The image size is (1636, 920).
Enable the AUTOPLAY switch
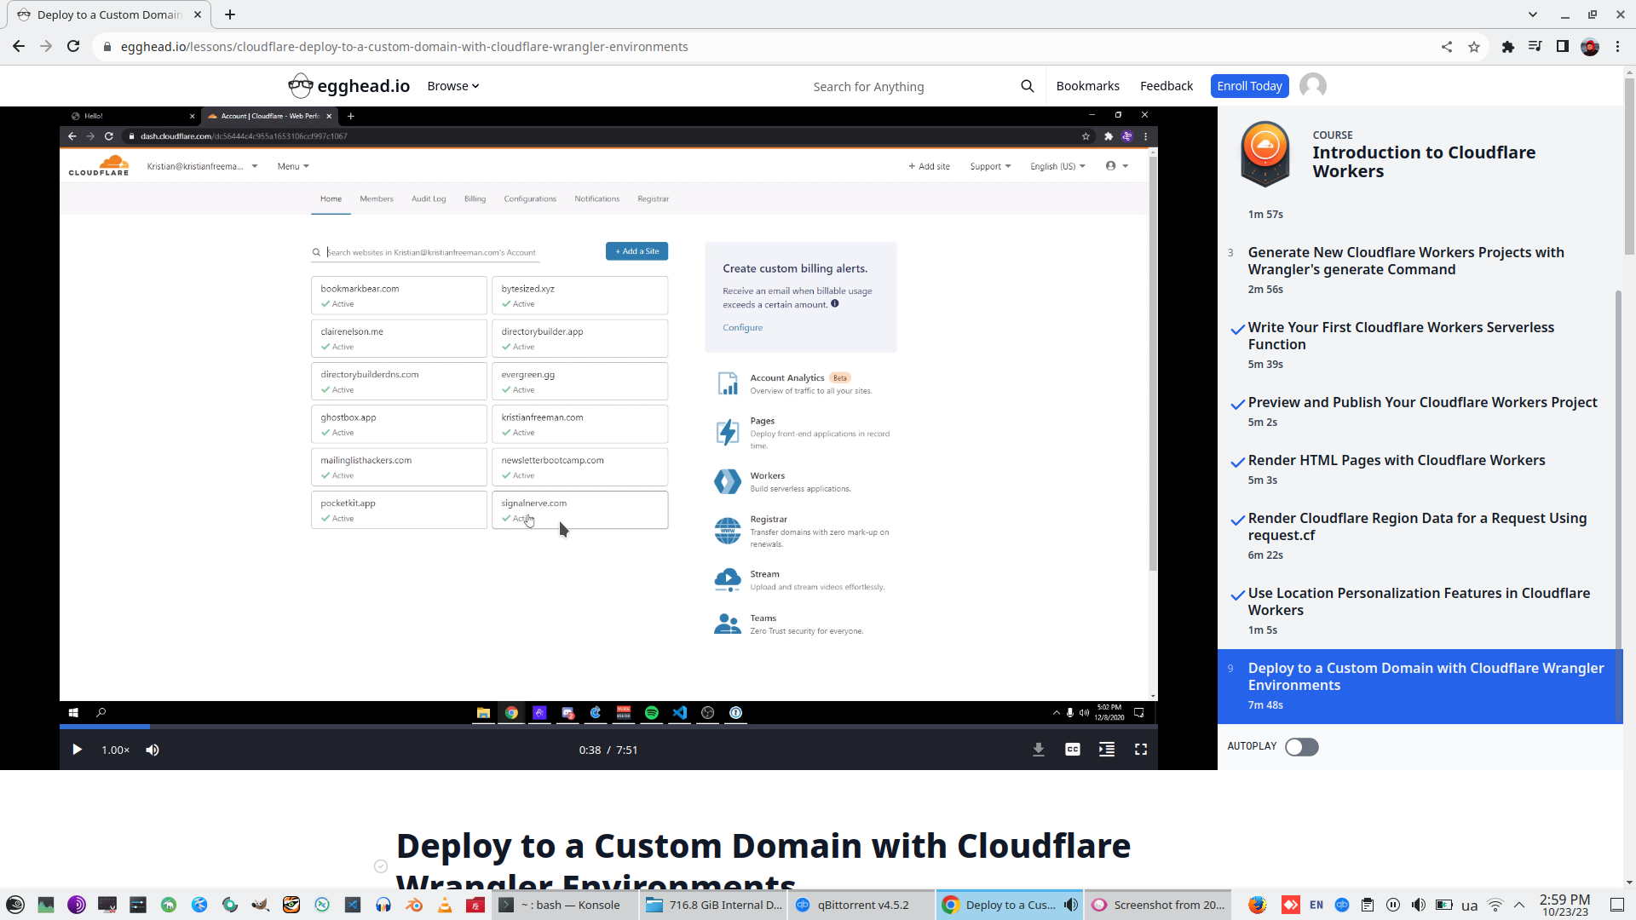pos(1301,747)
